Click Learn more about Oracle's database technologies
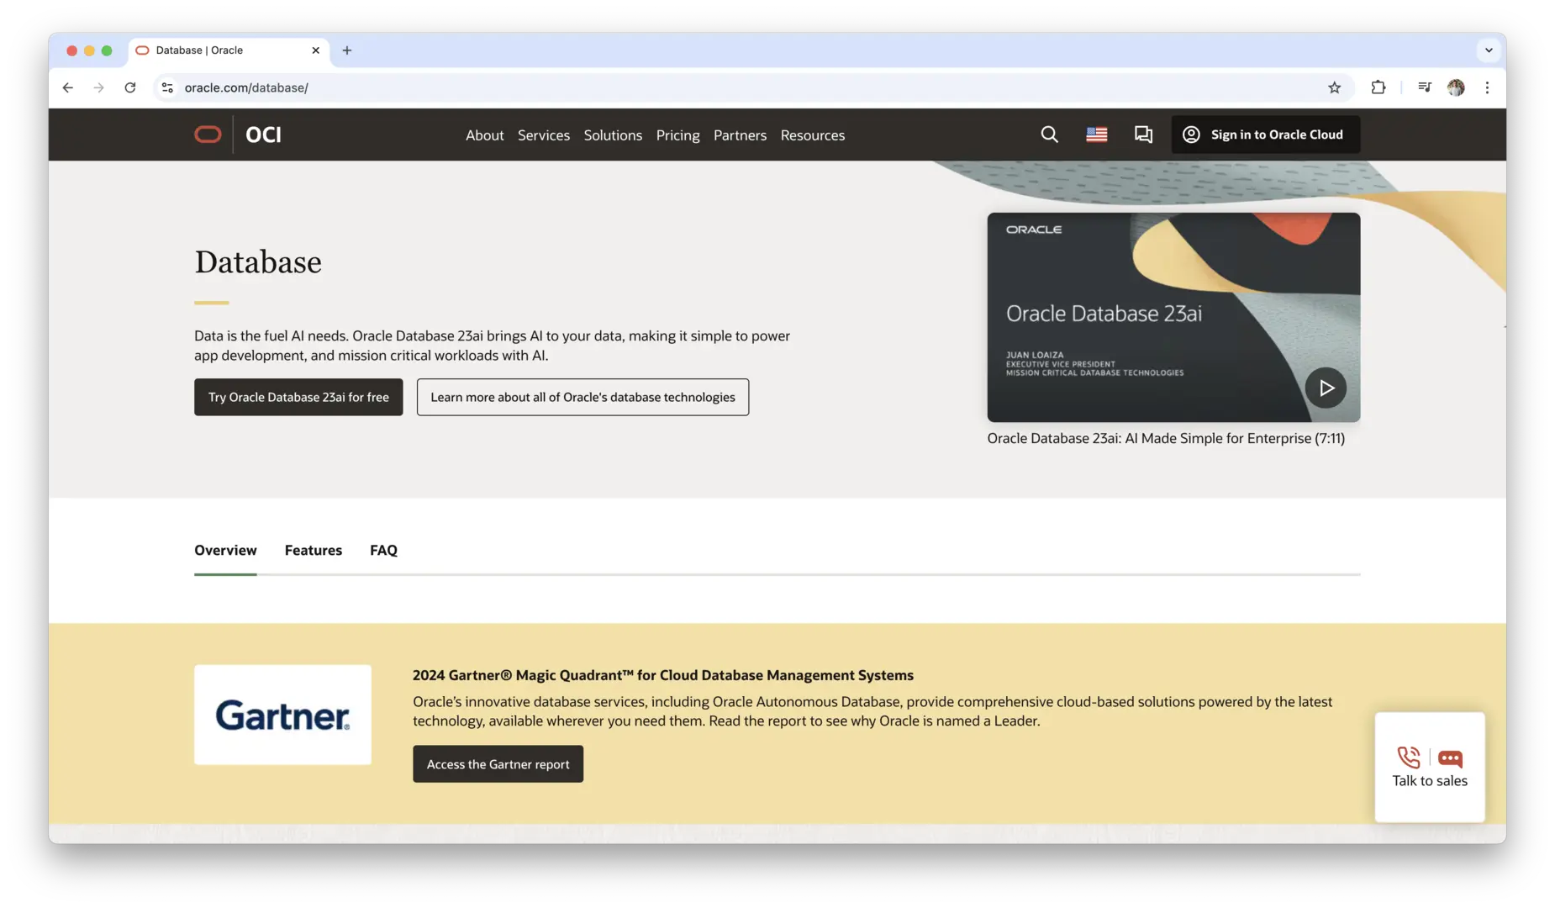1555x908 pixels. [582, 397]
